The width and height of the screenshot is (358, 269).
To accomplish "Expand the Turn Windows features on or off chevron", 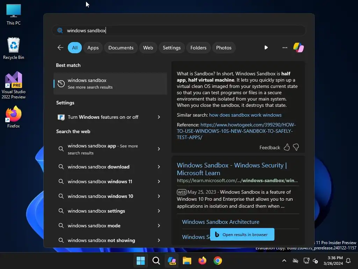I will point(159,117).
